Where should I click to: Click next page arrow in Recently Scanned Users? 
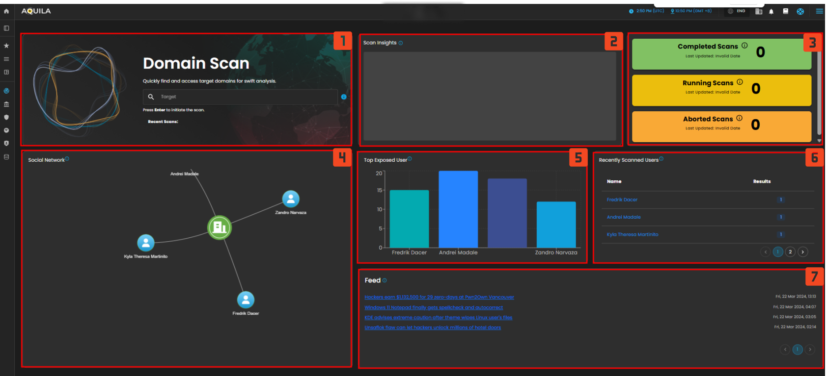802,252
